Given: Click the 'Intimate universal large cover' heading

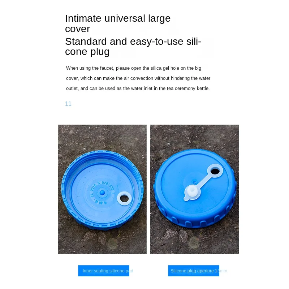Looking at the screenshot, I should click(118, 23).
